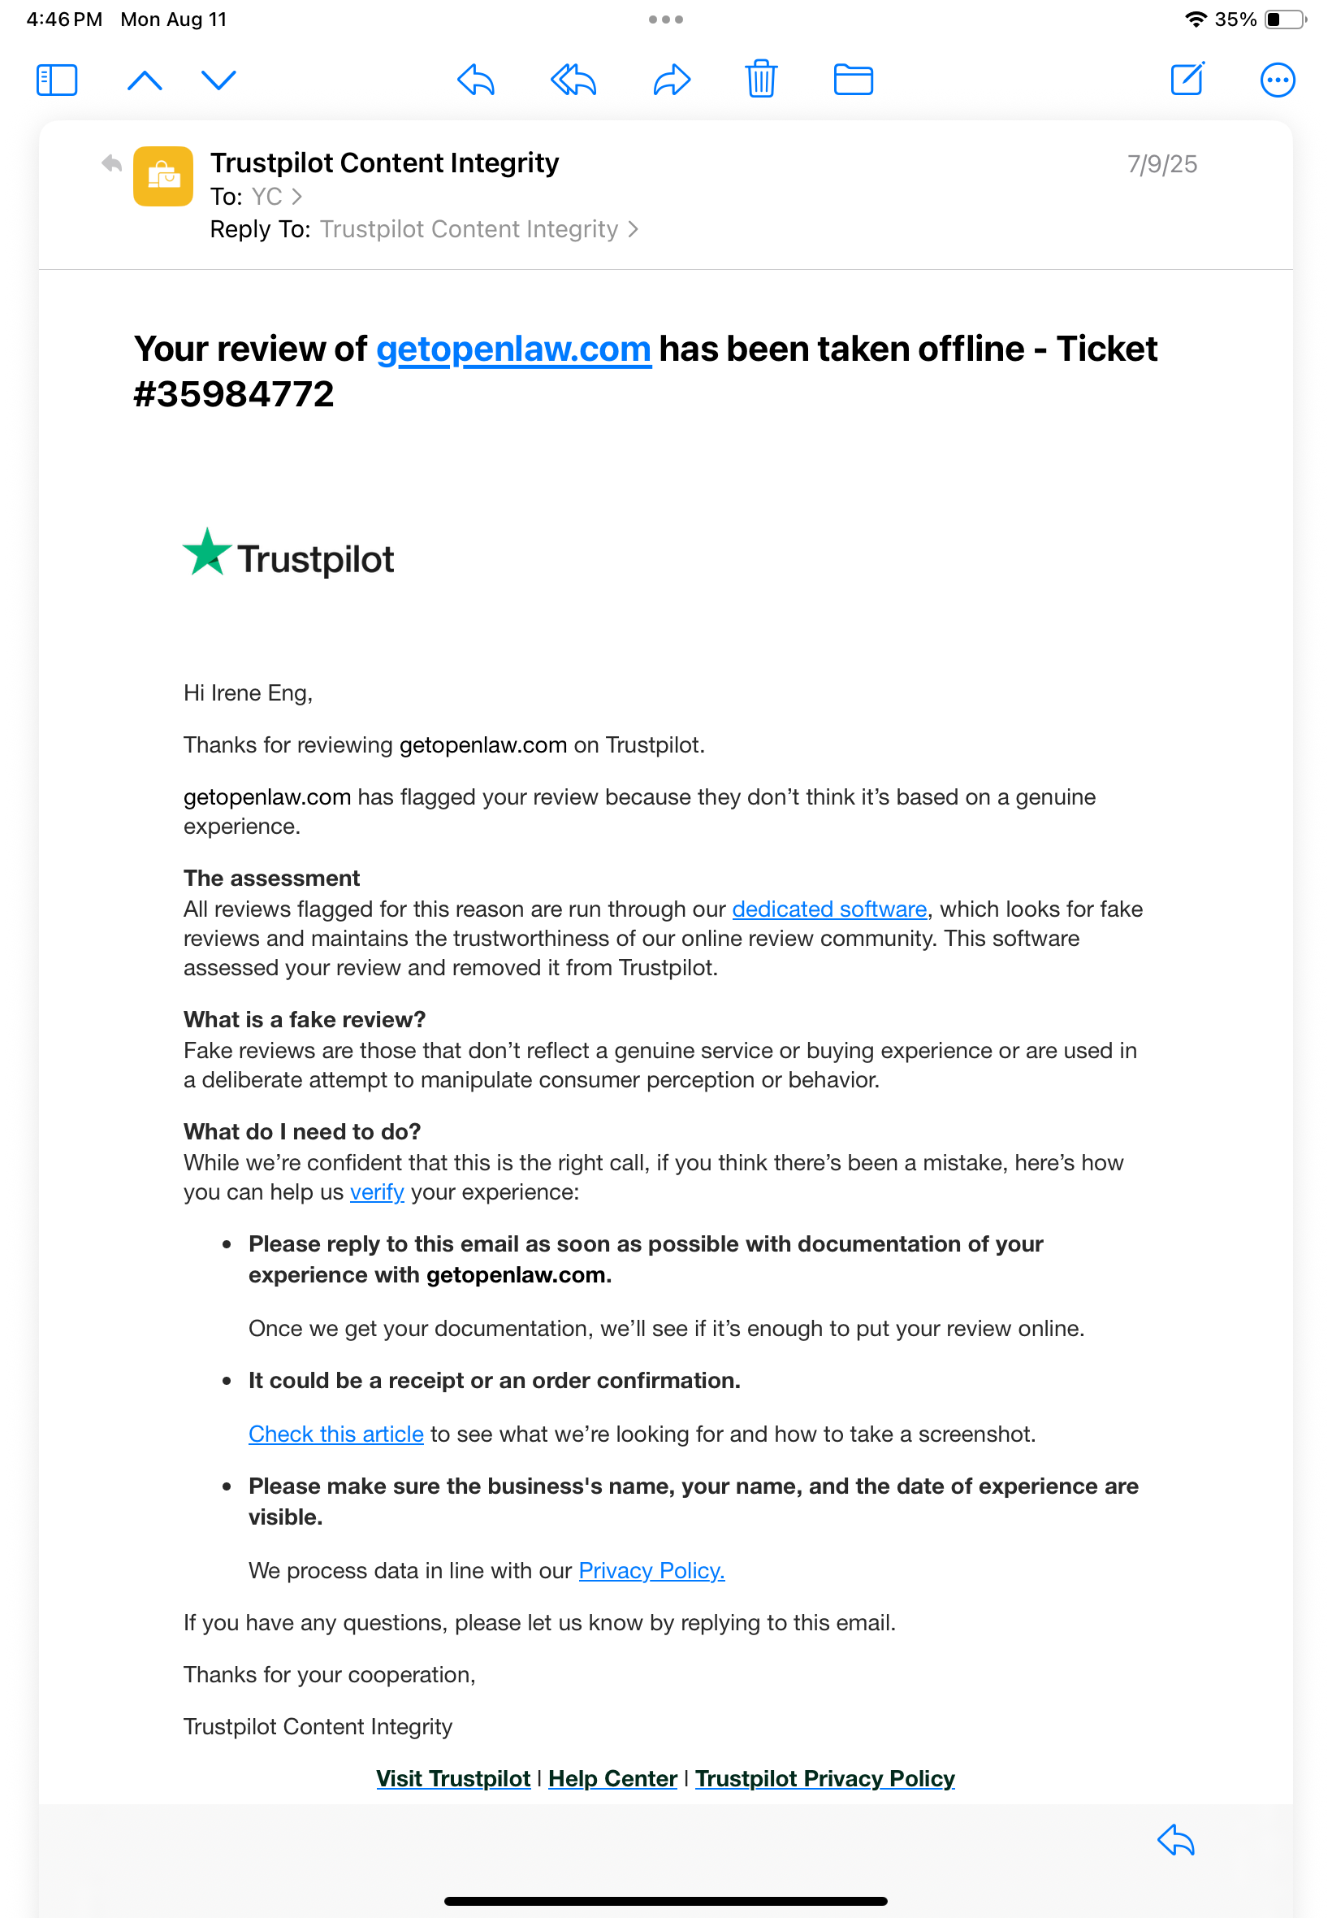
Task: Expand the YC recipient details
Action: [x=275, y=196]
